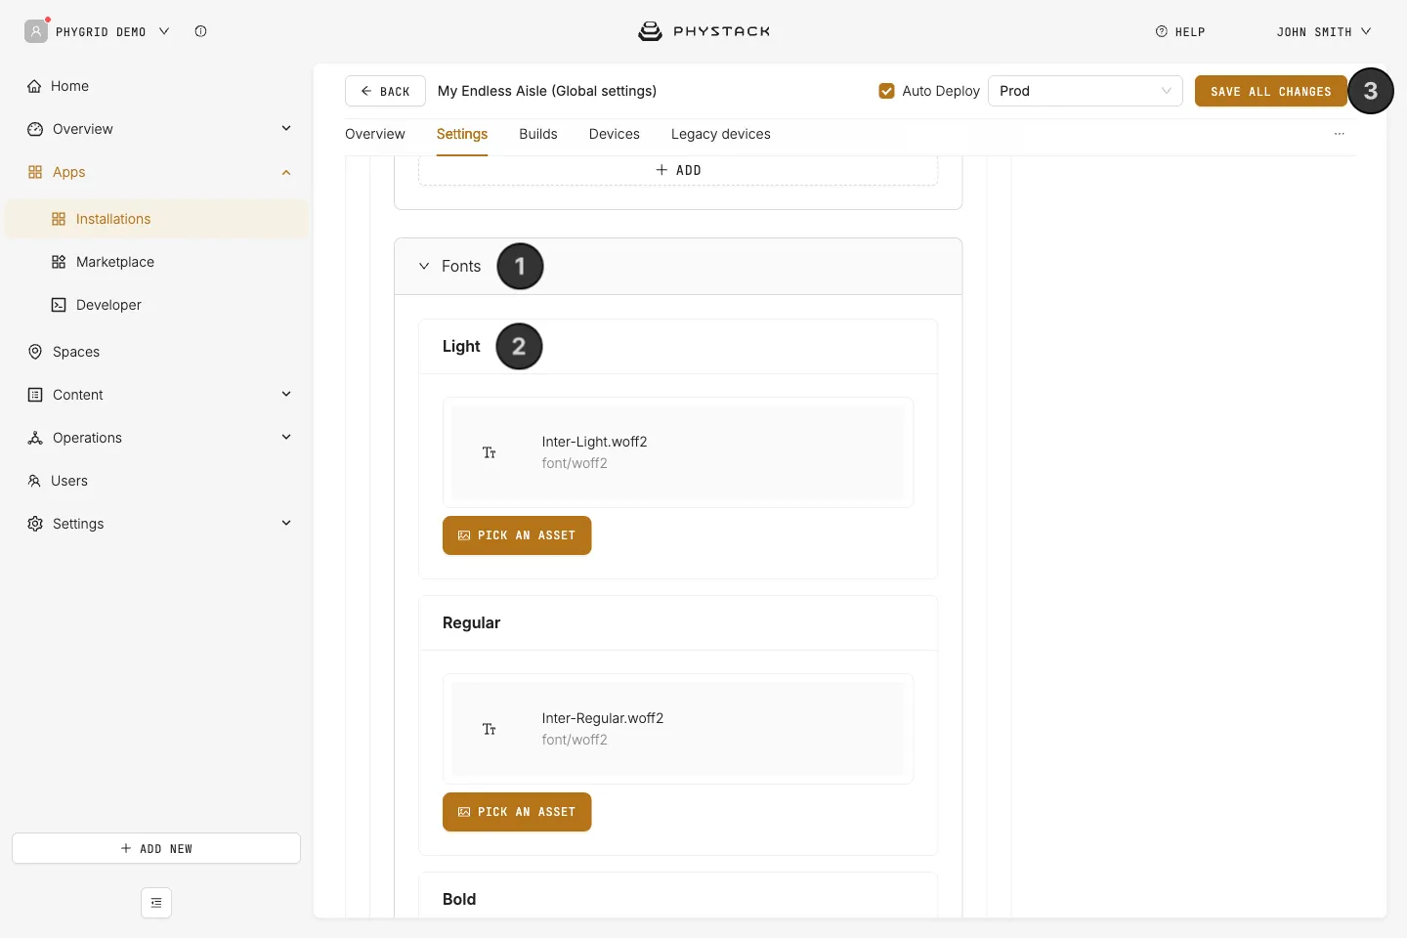
Task: Pick an asset for the Regular font
Action: (517, 812)
